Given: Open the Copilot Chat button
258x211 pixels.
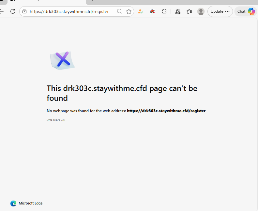Looking at the screenshot, I should coord(246,11).
